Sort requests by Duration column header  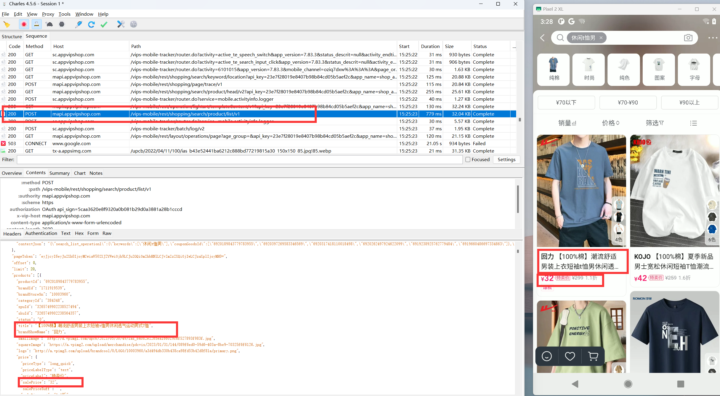(x=430, y=46)
